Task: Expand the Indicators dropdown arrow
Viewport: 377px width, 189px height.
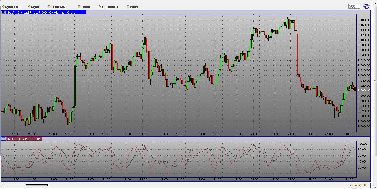Action: coord(100,6)
